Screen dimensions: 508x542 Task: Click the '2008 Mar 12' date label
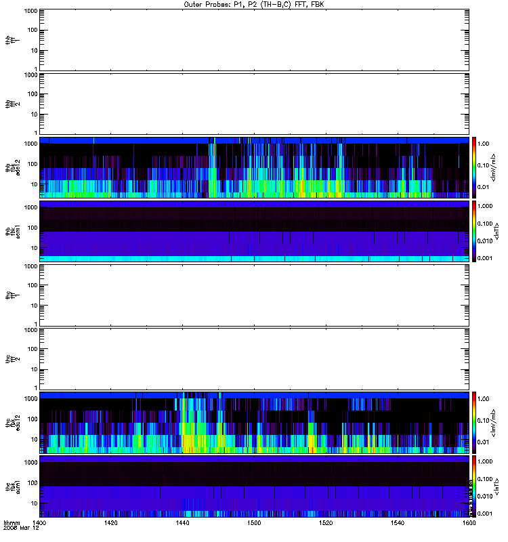click(21, 528)
